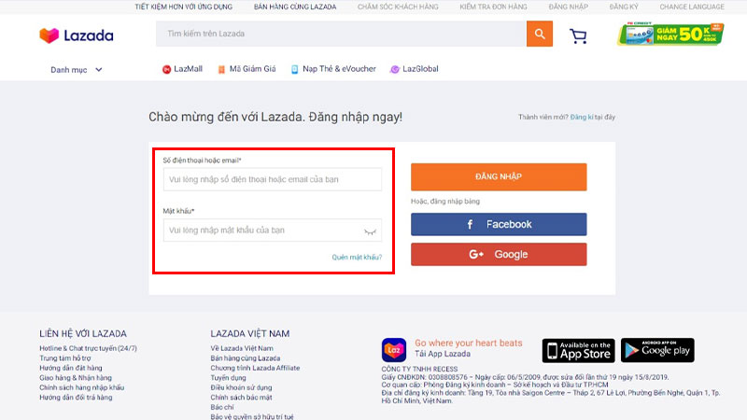Open the LazMall navigation link
Screen dimensions: 747x420
point(188,69)
